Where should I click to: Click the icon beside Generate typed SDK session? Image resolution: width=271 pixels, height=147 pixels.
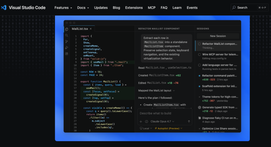[x=200, y=107]
